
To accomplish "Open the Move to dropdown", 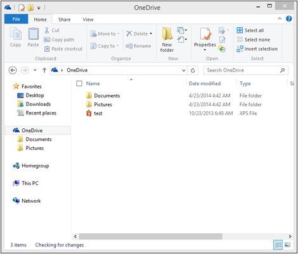I will click(x=105, y=33).
